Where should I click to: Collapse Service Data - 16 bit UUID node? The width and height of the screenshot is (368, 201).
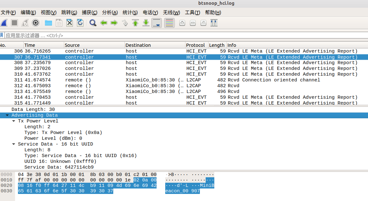point(13,144)
